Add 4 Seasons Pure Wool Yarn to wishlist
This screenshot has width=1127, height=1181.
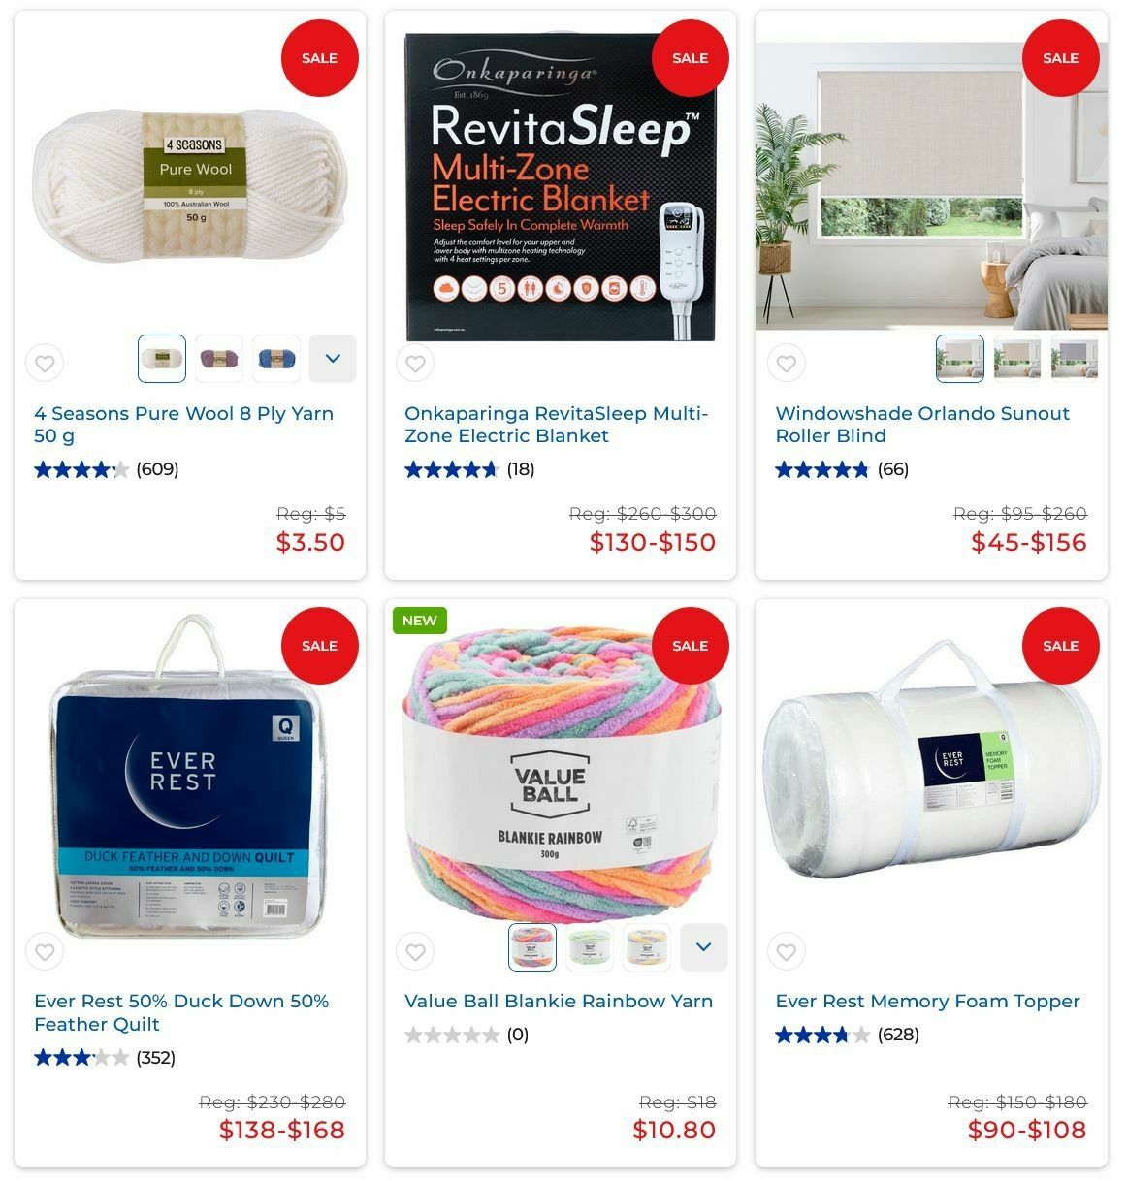point(45,364)
